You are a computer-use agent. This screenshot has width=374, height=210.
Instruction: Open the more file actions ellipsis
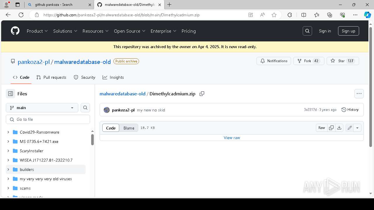359,94
